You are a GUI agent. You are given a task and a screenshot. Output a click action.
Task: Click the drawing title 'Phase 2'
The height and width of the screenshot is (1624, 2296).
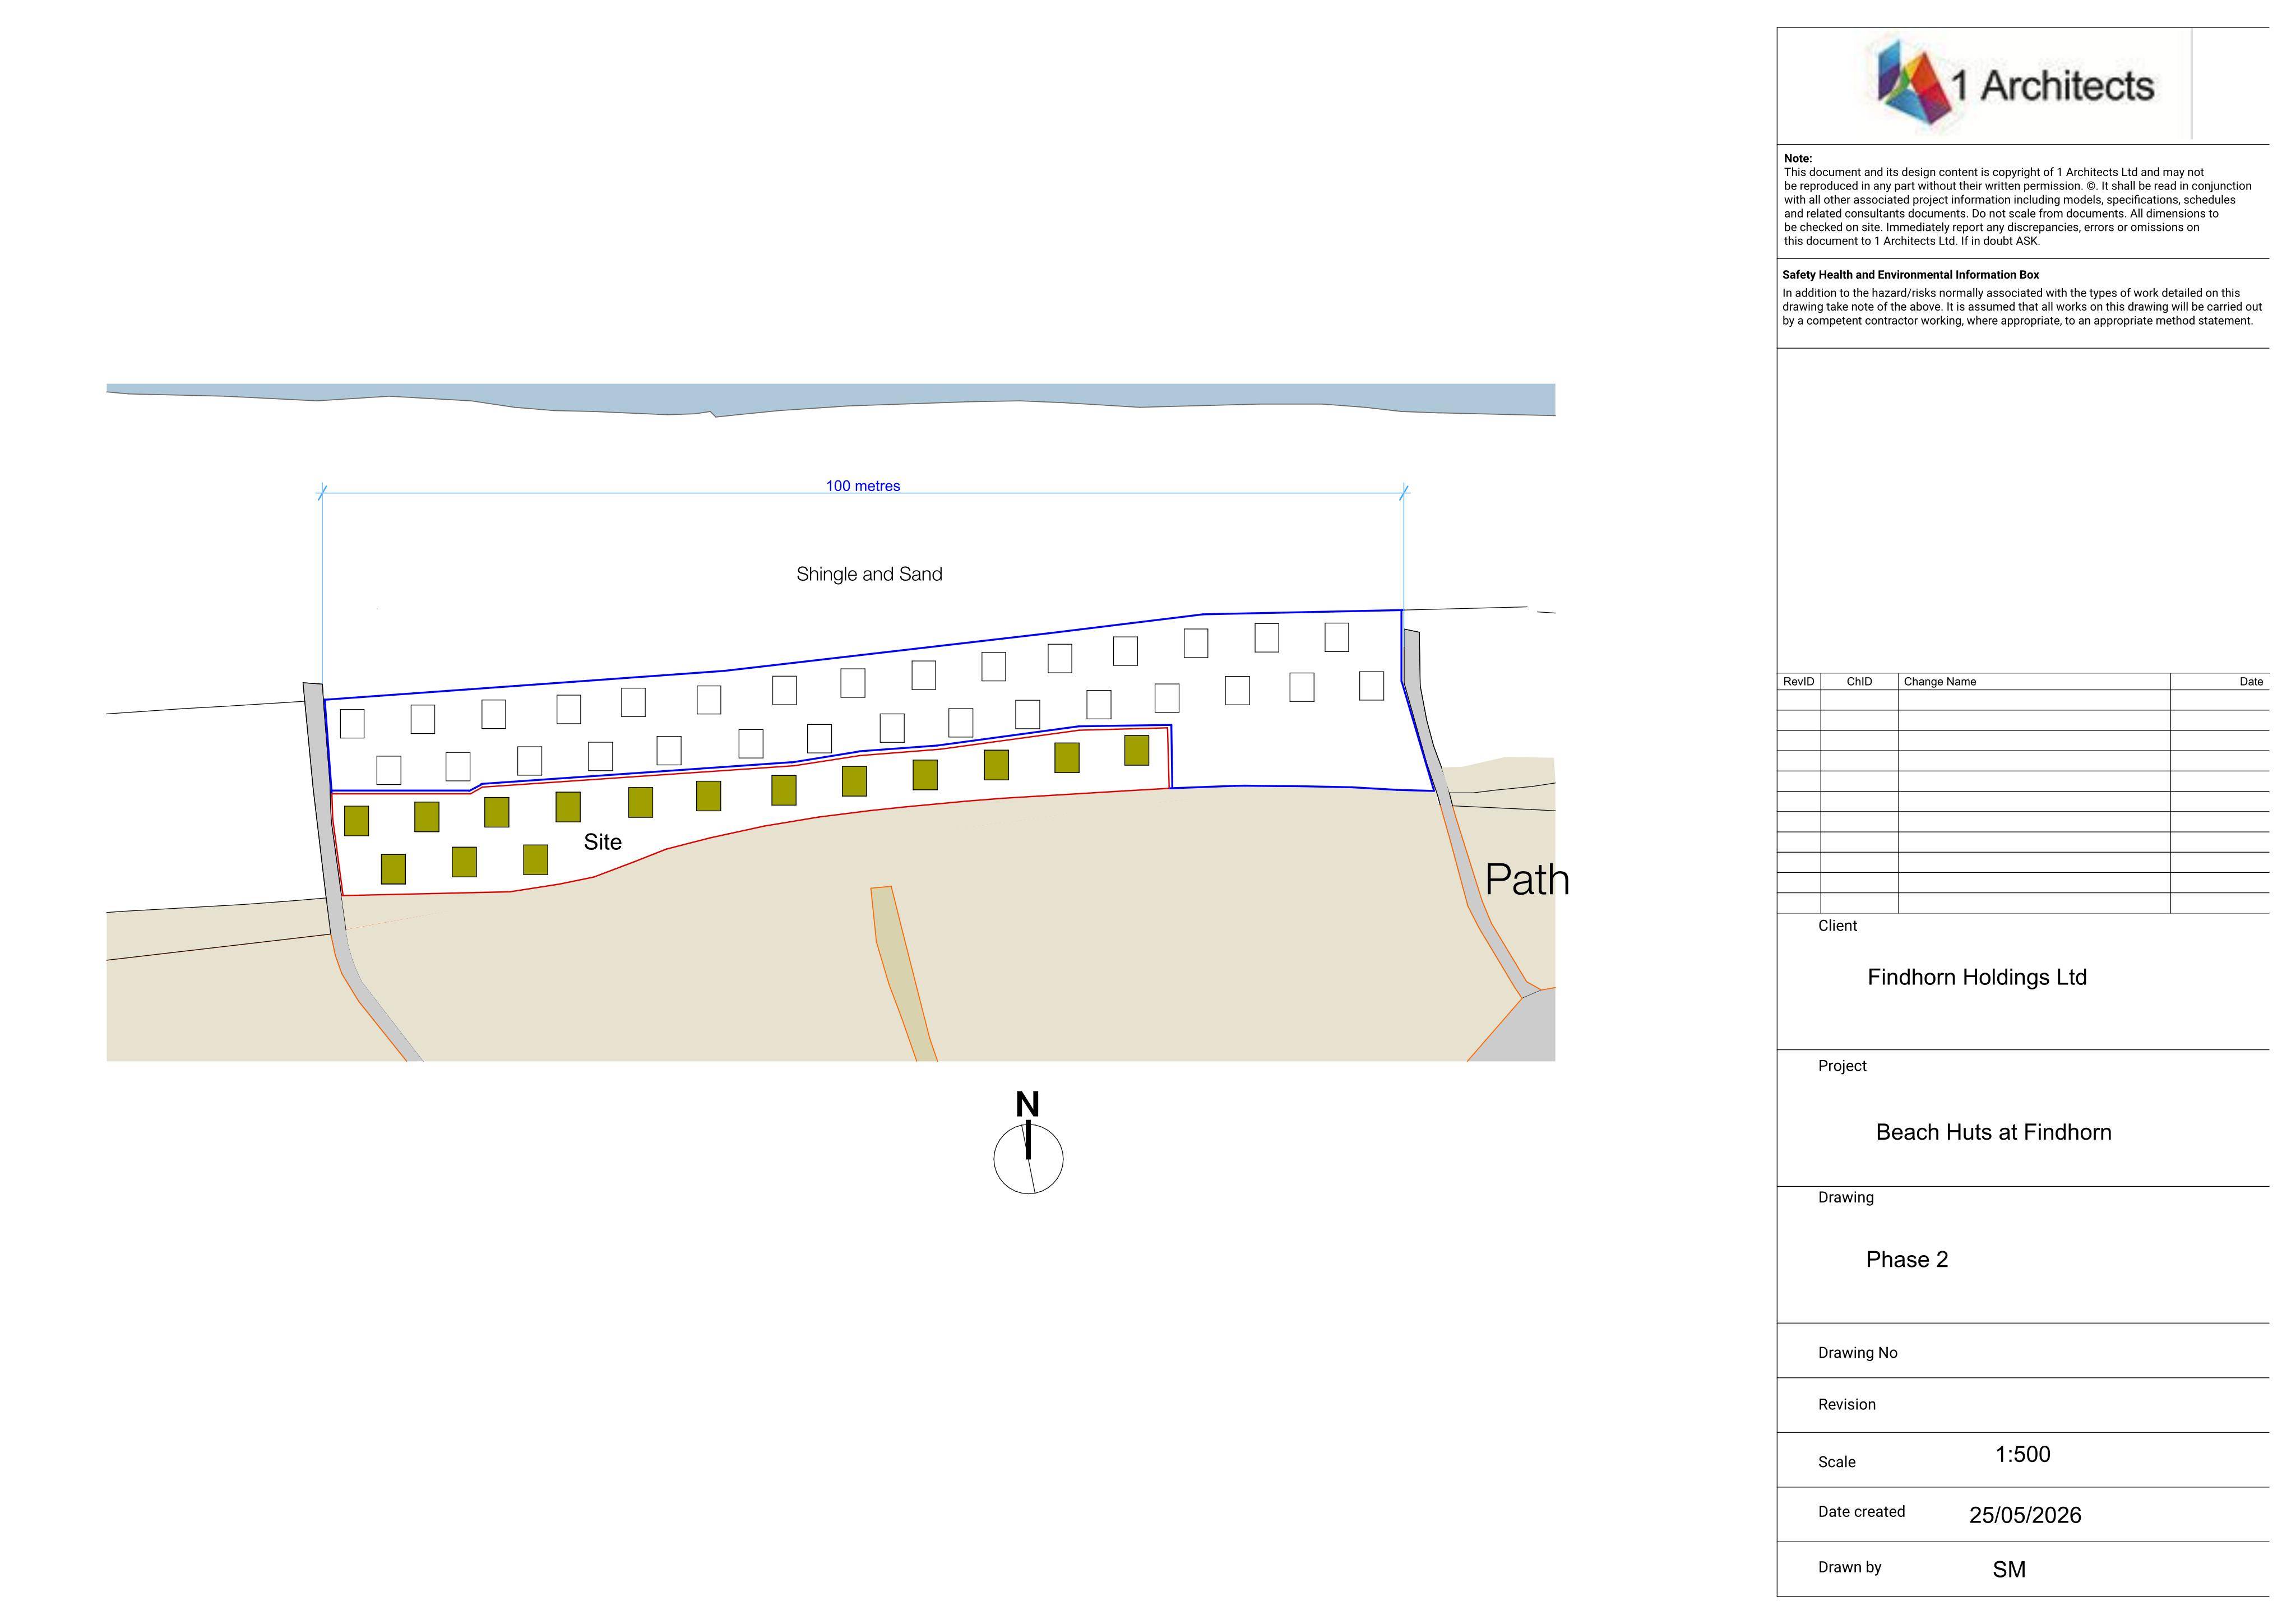[x=1907, y=1259]
